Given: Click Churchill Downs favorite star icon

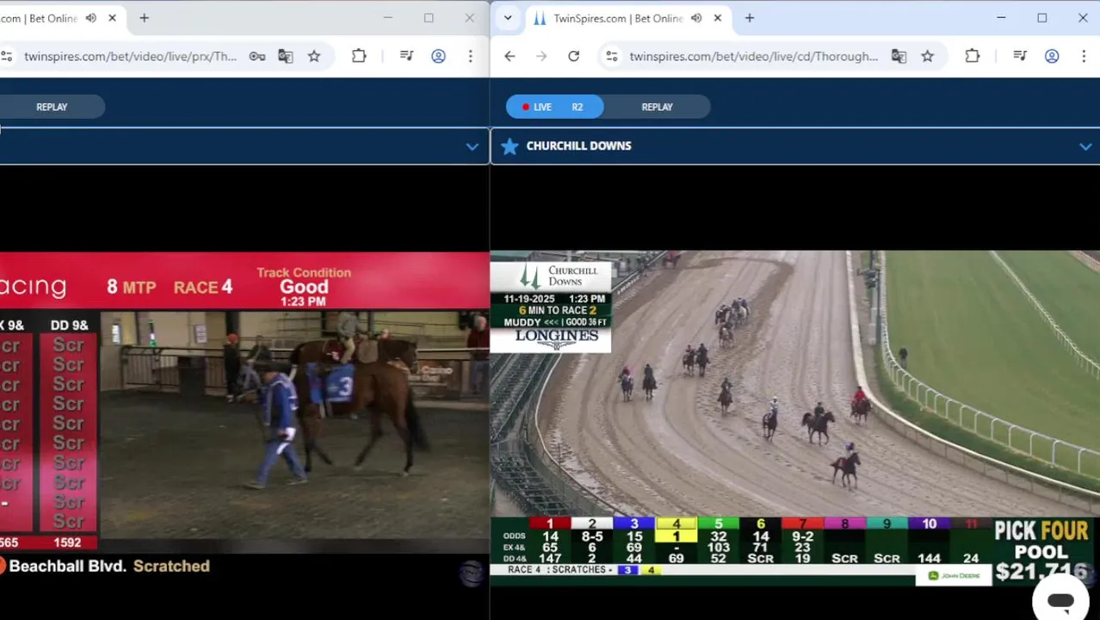Looking at the screenshot, I should (x=510, y=146).
